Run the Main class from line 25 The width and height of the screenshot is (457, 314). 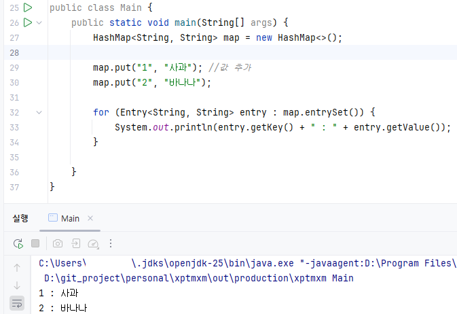point(28,7)
